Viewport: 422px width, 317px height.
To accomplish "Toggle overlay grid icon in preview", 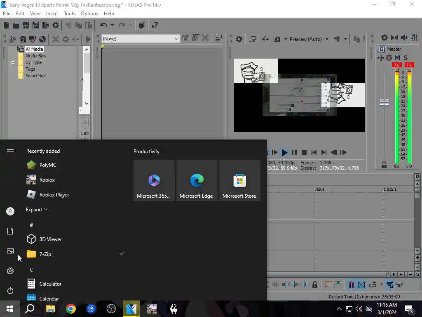I will click(x=337, y=39).
